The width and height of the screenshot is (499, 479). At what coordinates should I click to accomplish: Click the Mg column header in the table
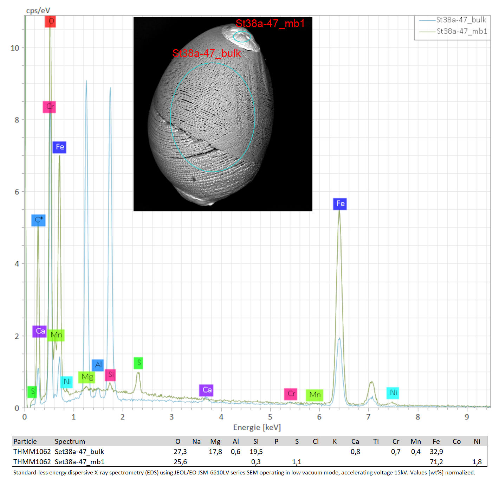[215, 442]
